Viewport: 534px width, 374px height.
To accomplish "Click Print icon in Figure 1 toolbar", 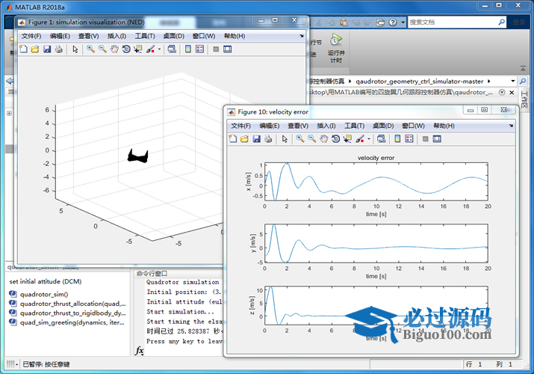I will (x=58, y=49).
